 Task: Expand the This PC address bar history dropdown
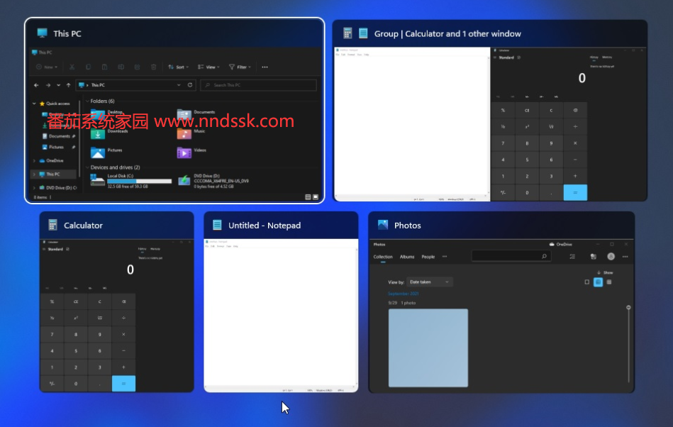tap(179, 85)
